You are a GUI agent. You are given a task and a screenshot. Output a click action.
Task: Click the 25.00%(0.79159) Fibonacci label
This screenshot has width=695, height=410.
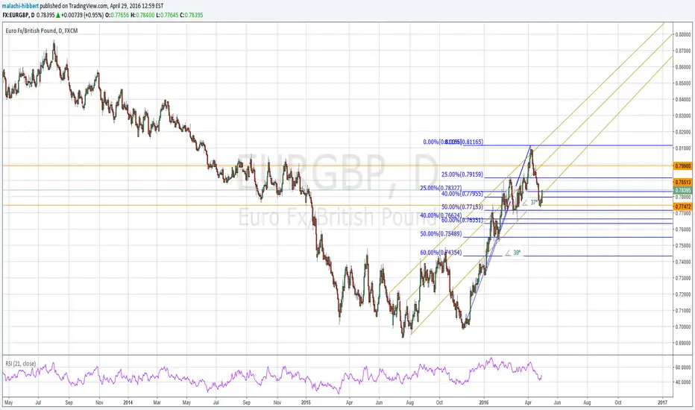click(462, 174)
